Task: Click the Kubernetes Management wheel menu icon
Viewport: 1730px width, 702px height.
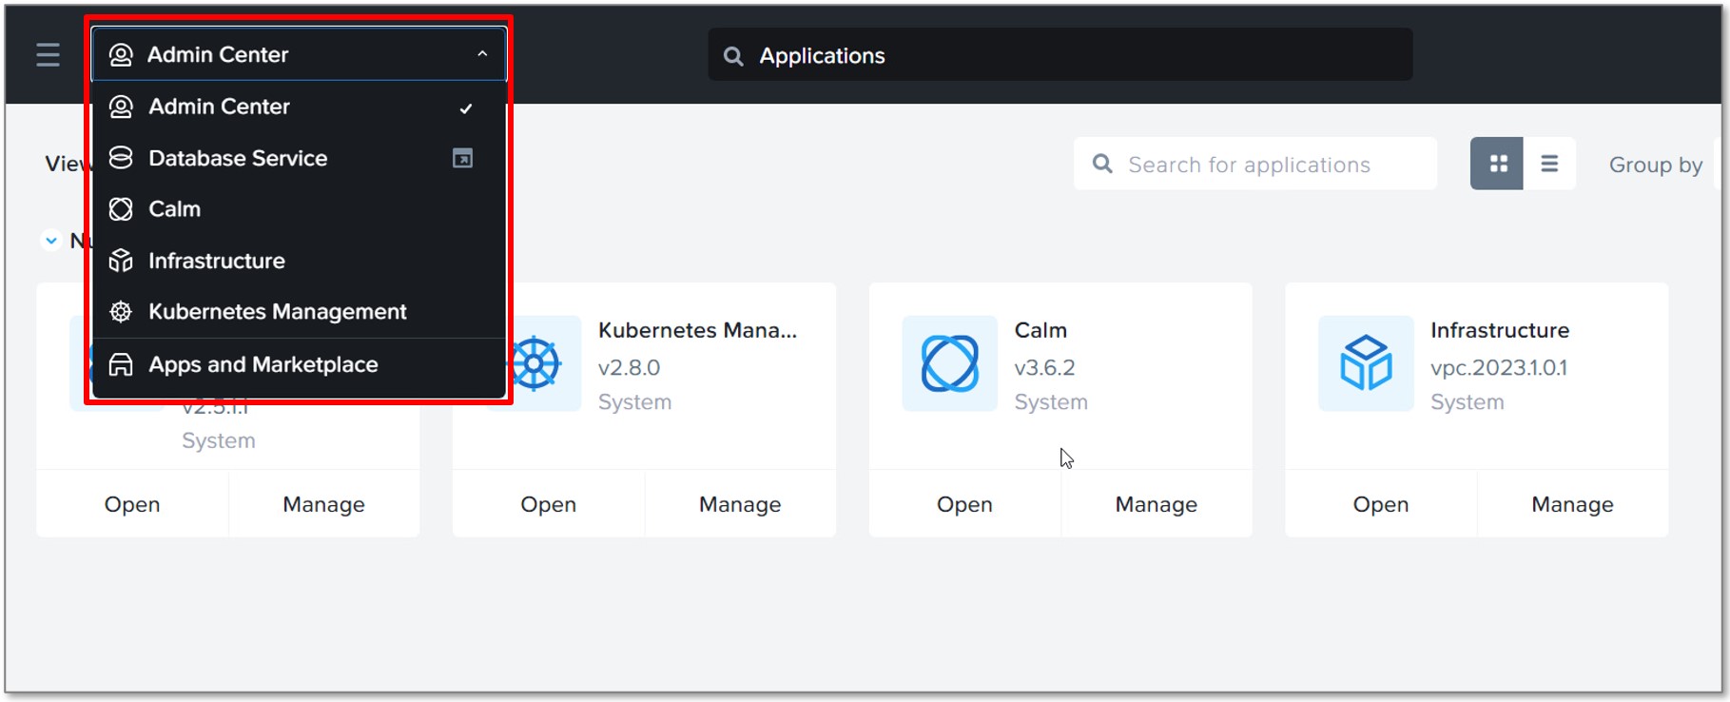Action: [121, 312]
